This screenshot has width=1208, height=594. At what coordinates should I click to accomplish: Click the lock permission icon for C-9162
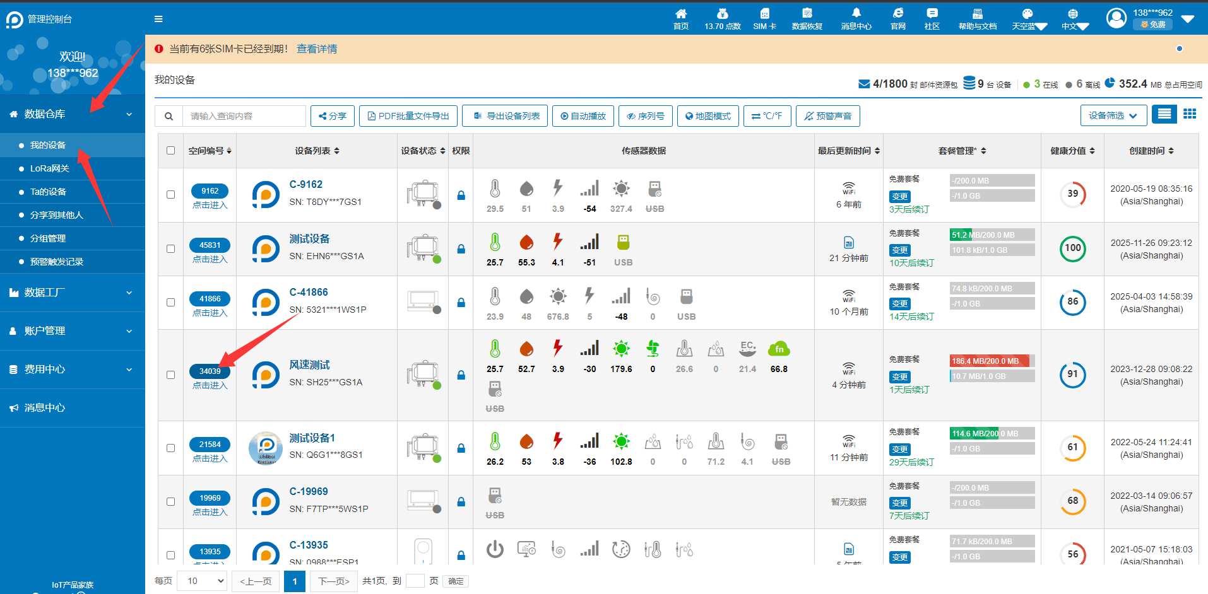(461, 195)
